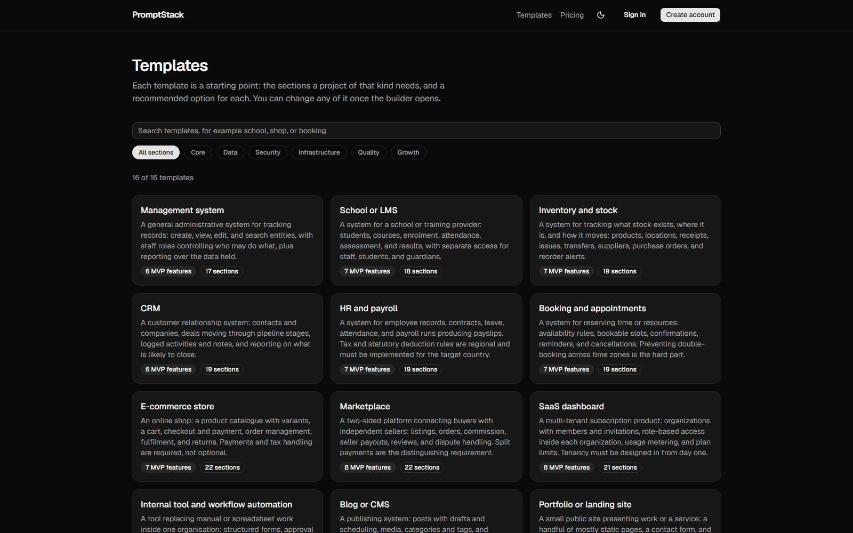Select All sections filter chip
Screen dimensions: 853x533
click(156, 152)
